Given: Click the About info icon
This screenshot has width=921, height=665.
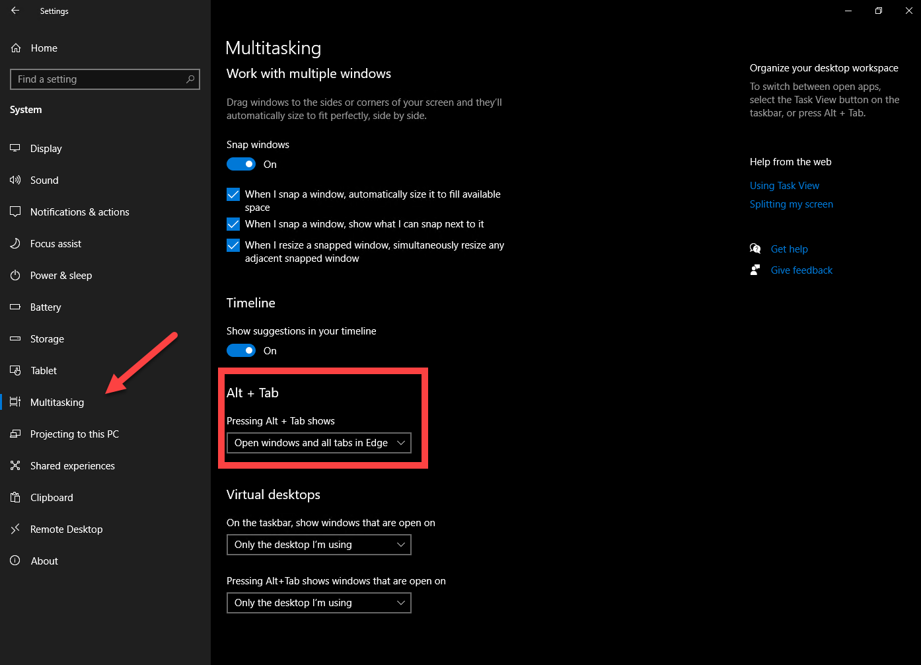Looking at the screenshot, I should 15,561.
